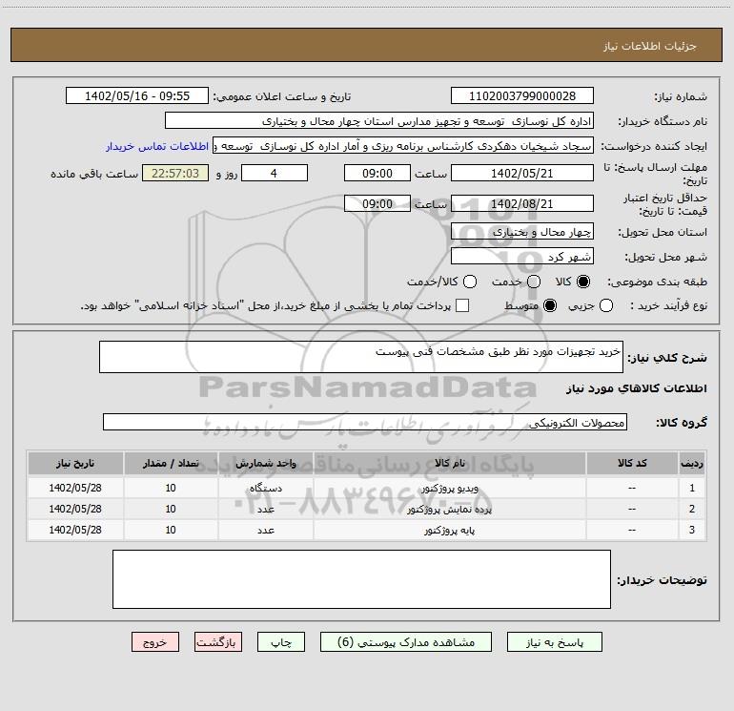Image resolution: width=734 pixels, height=711 pixels.
Task: Click the دستگاه unit cell
Action: [x=265, y=488]
